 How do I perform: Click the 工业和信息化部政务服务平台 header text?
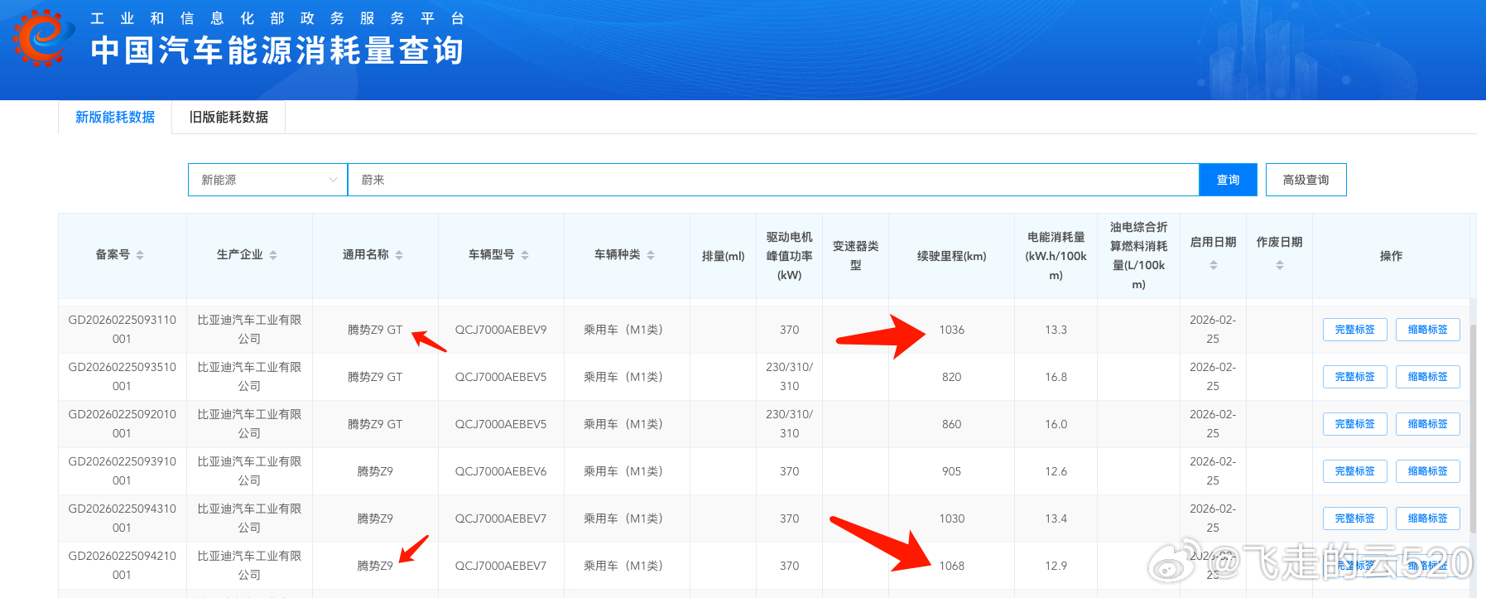(277, 18)
